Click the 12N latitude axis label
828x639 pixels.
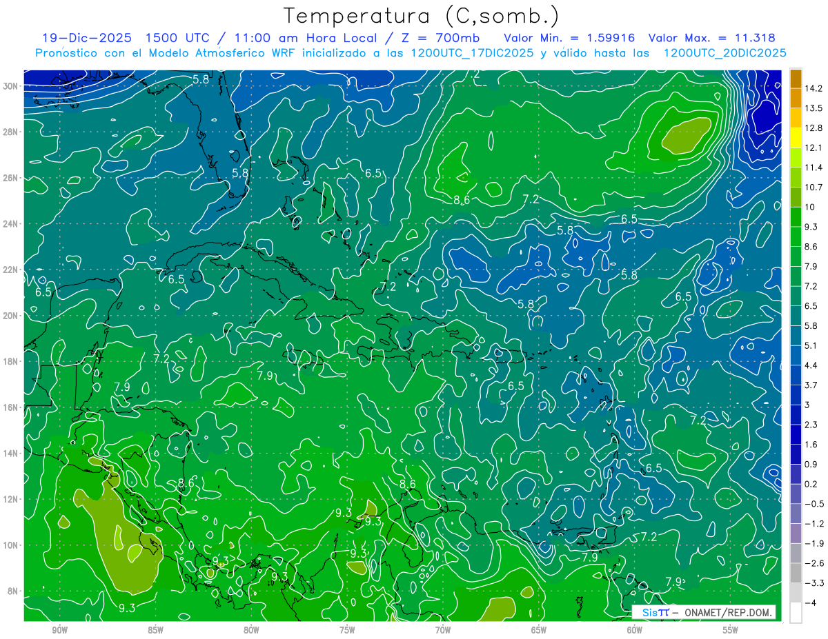tap(11, 499)
